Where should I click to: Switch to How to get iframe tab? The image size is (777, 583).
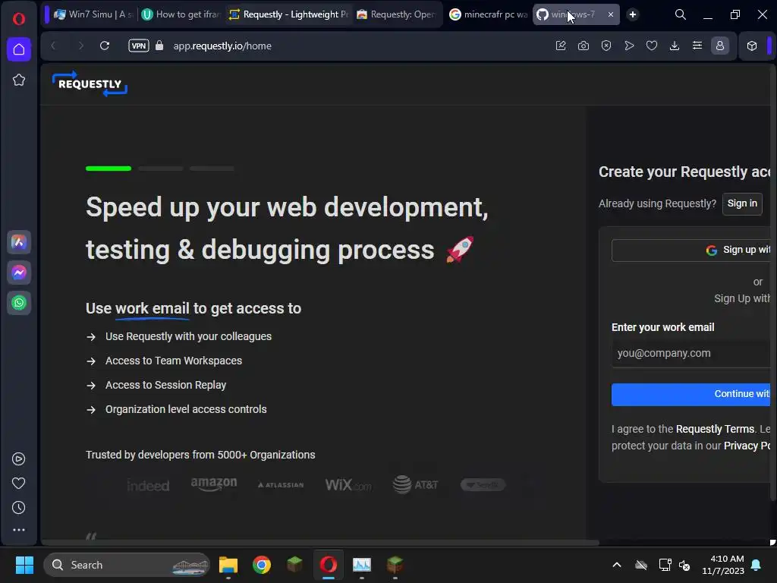(x=181, y=14)
